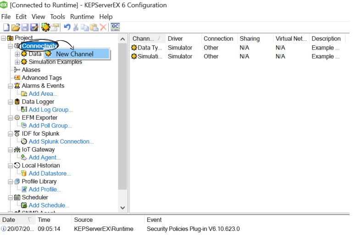Screen dimensions: 361x236
Task: Click the tree panel scroll-down arrow
Action: click(x=122, y=208)
